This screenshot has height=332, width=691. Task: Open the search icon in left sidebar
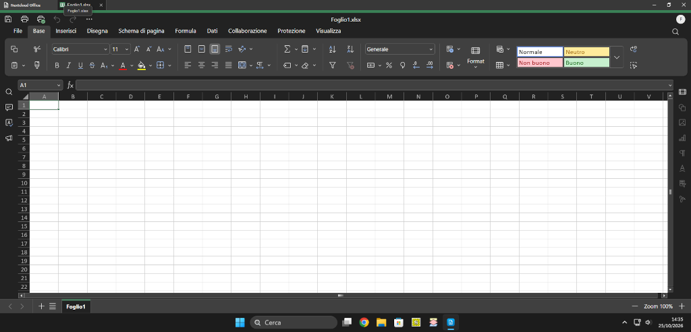(9, 92)
